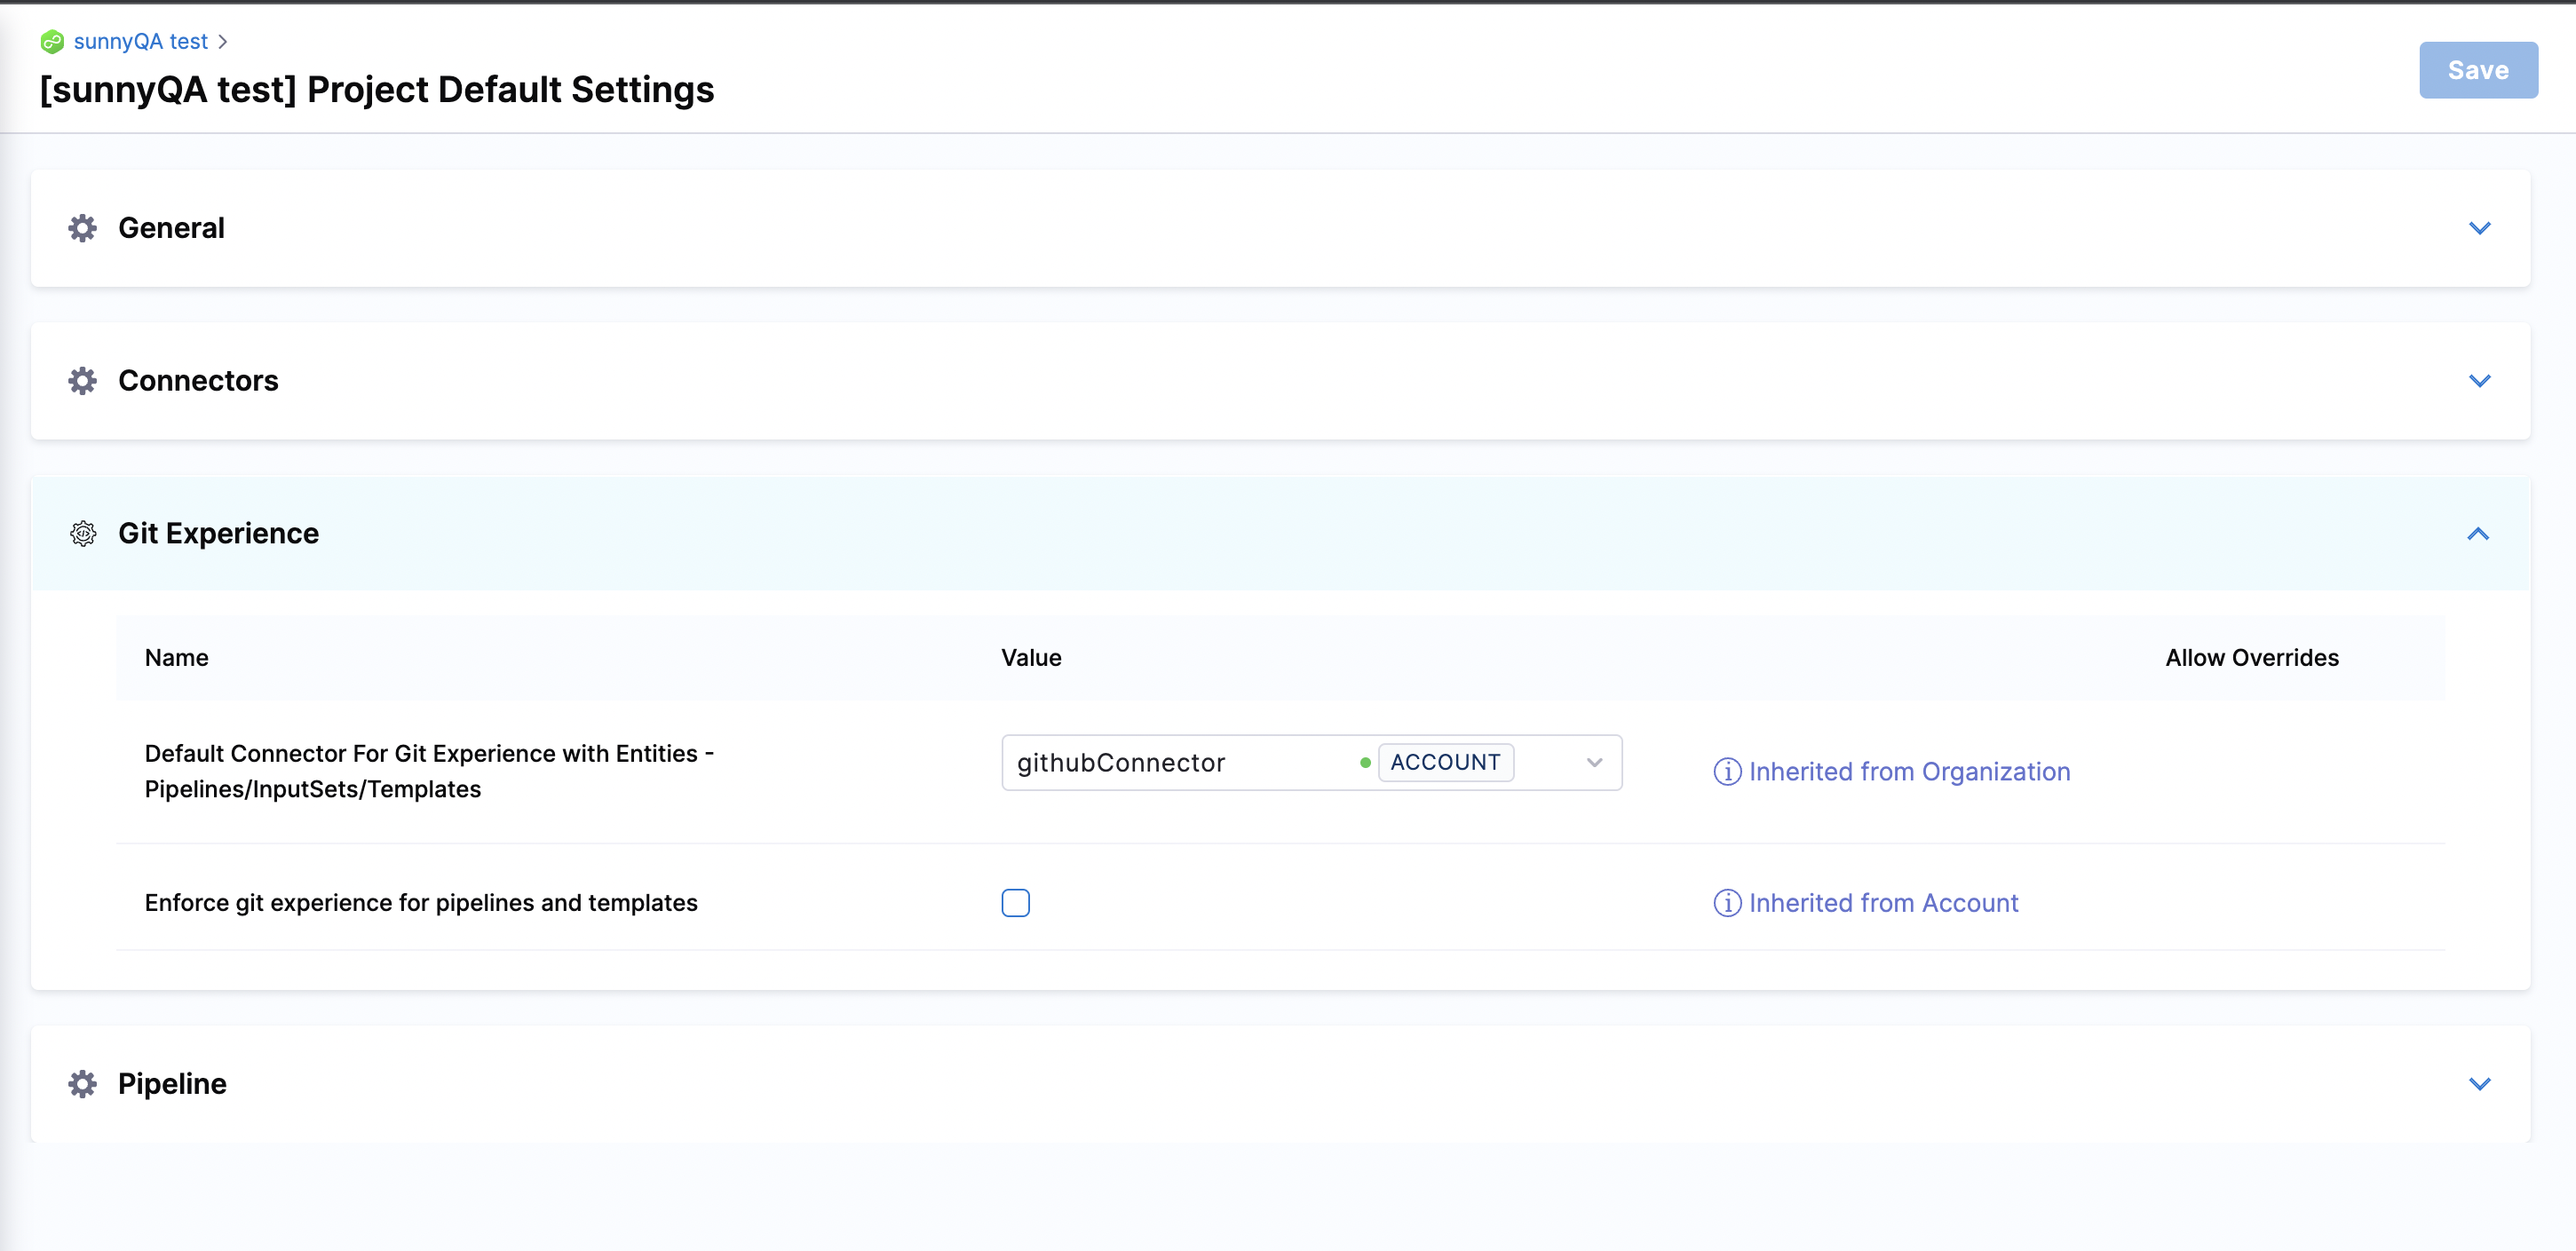
Task: Click the Pipeline section gear icon
Action: point(83,1084)
